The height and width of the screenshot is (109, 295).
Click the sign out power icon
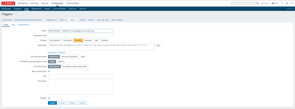292,3
